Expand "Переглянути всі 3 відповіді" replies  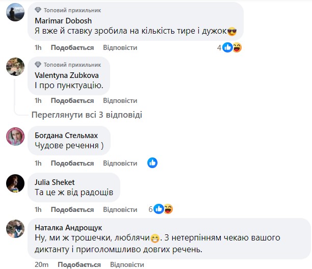click(87, 115)
